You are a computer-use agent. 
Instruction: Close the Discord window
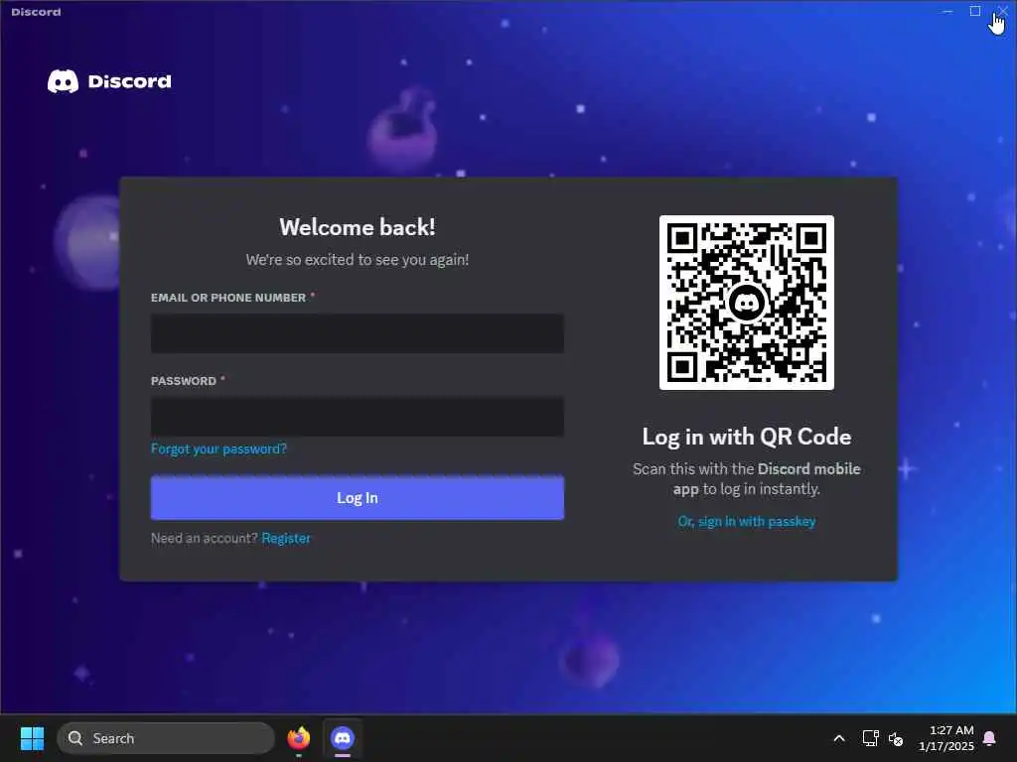coord(1003,11)
